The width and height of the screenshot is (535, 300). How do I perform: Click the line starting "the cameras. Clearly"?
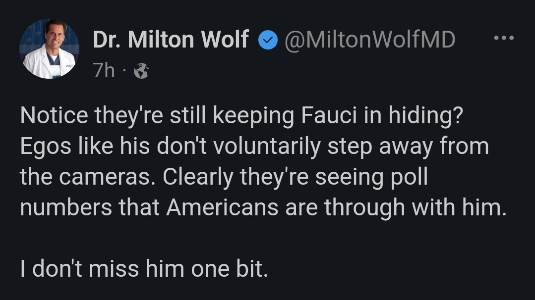tap(223, 177)
